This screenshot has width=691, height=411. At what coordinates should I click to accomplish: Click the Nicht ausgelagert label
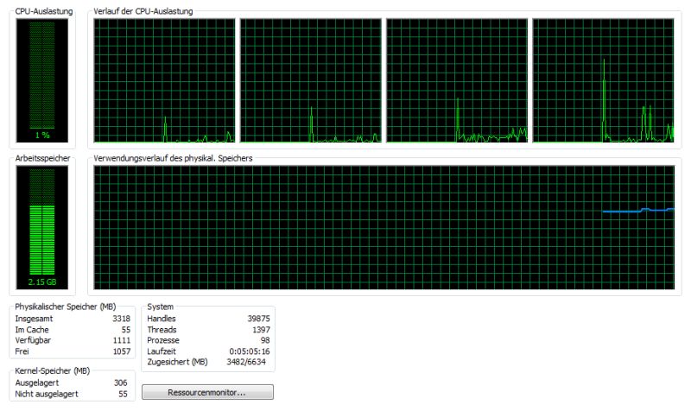[47, 394]
